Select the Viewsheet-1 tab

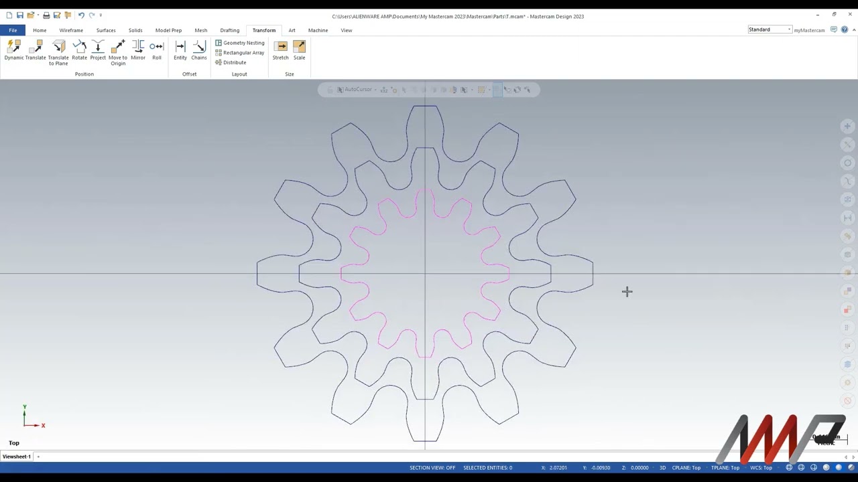[16, 457]
